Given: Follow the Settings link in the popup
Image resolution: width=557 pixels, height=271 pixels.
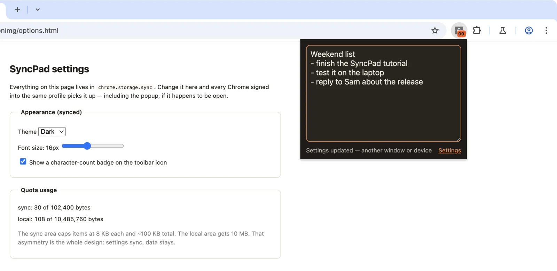Looking at the screenshot, I should pyautogui.click(x=449, y=150).
